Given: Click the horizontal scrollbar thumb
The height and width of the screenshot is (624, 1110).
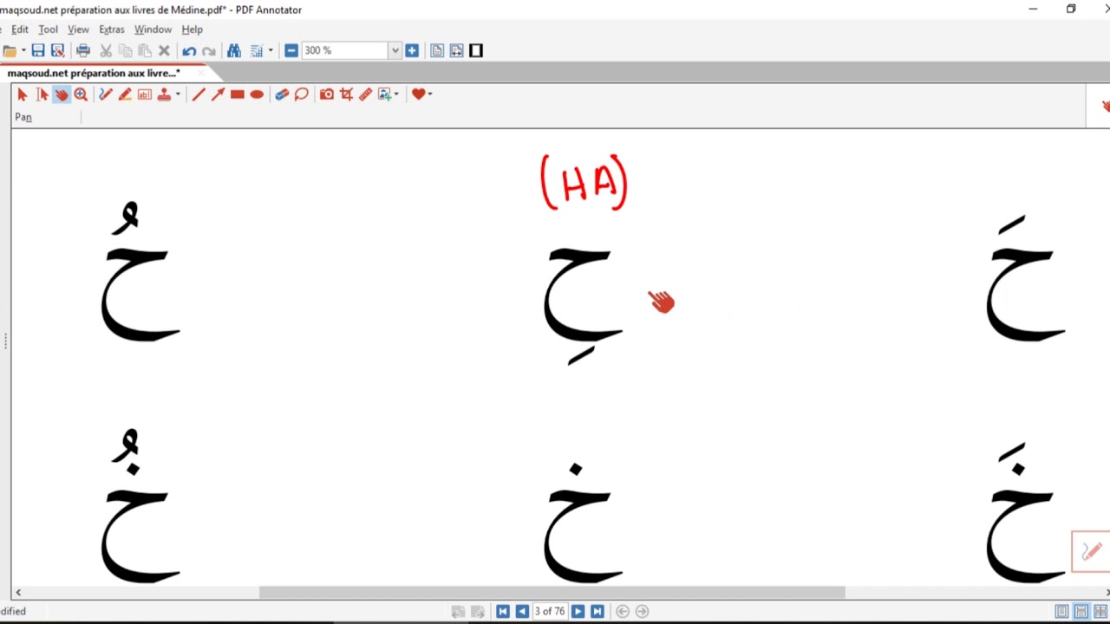Looking at the screenshot, I should [552, 593].
